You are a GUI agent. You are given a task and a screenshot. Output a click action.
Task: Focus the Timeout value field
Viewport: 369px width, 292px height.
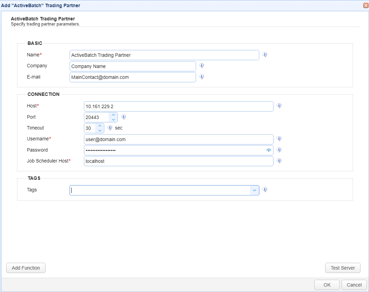tap(90, 128)
